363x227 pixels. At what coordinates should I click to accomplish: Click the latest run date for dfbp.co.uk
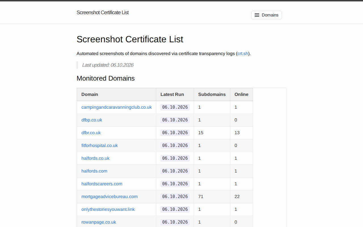pos(175,120)
